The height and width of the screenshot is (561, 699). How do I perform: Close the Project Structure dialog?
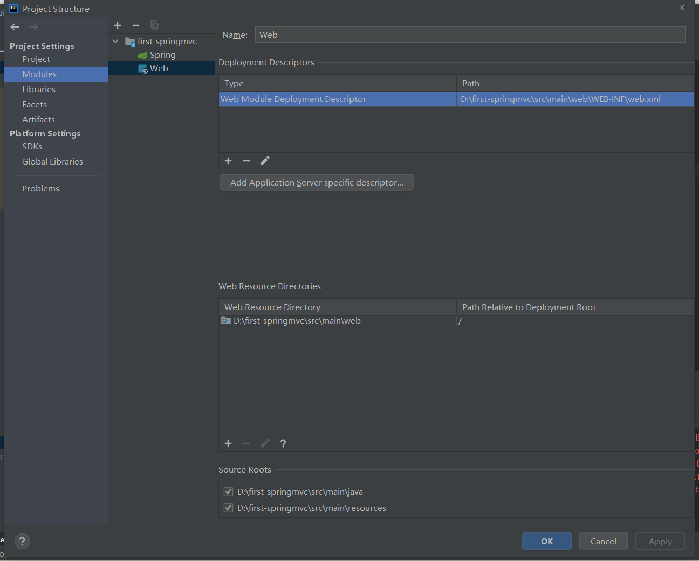tap(682, 8)
